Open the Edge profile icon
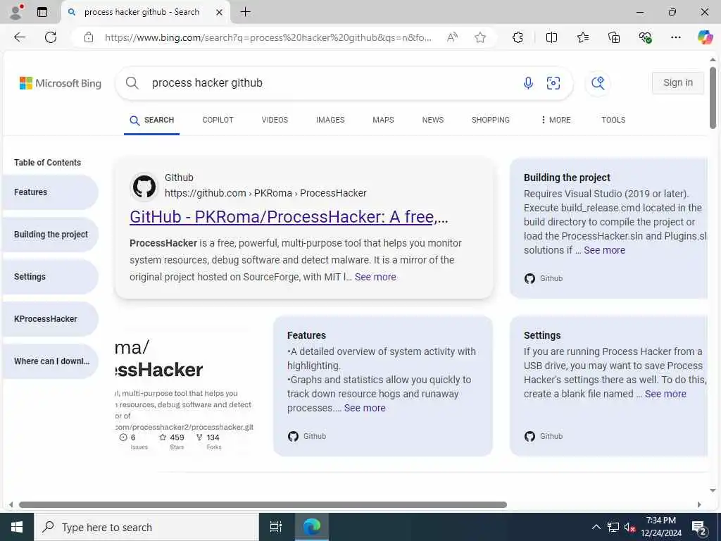Screen dimensions: 721x541 click(15, 12)
